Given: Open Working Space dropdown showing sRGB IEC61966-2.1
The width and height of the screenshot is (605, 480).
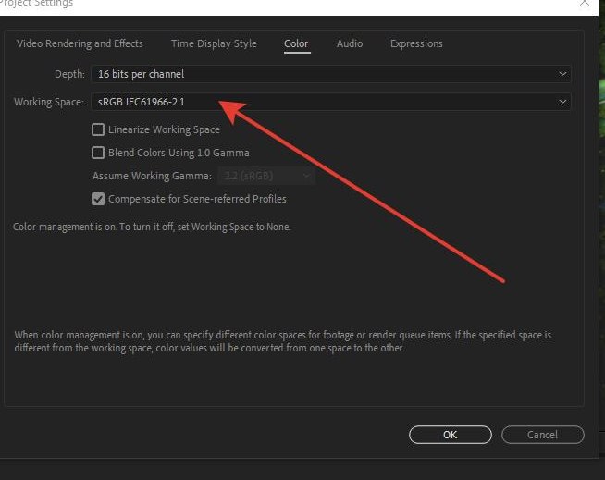Looking at the screenshot, I should click(x=330, y=102).
